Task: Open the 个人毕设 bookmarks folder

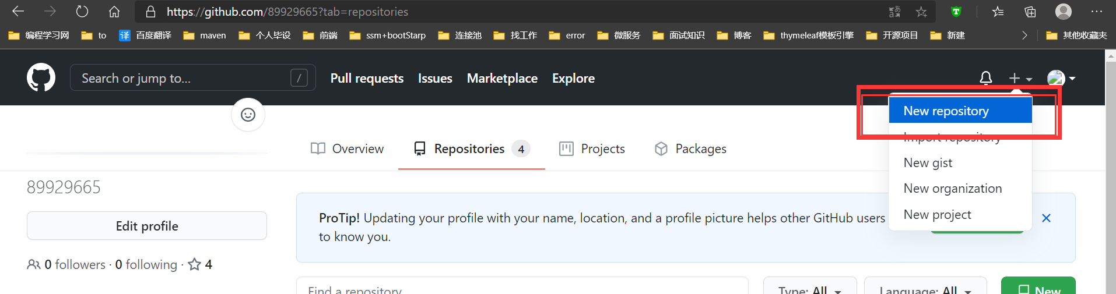Action: pyautogui.click(x=265, y=36)
